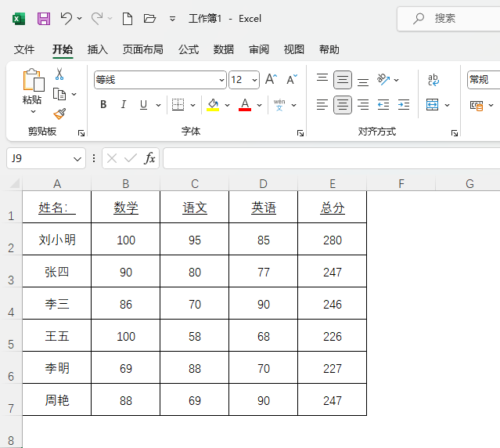
Task: Click into the formula bar
Action: pyautogui.click(x=331, y=158)
